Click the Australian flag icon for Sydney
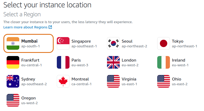The width and height of the screenshot is (204, 111). (13, 81)
